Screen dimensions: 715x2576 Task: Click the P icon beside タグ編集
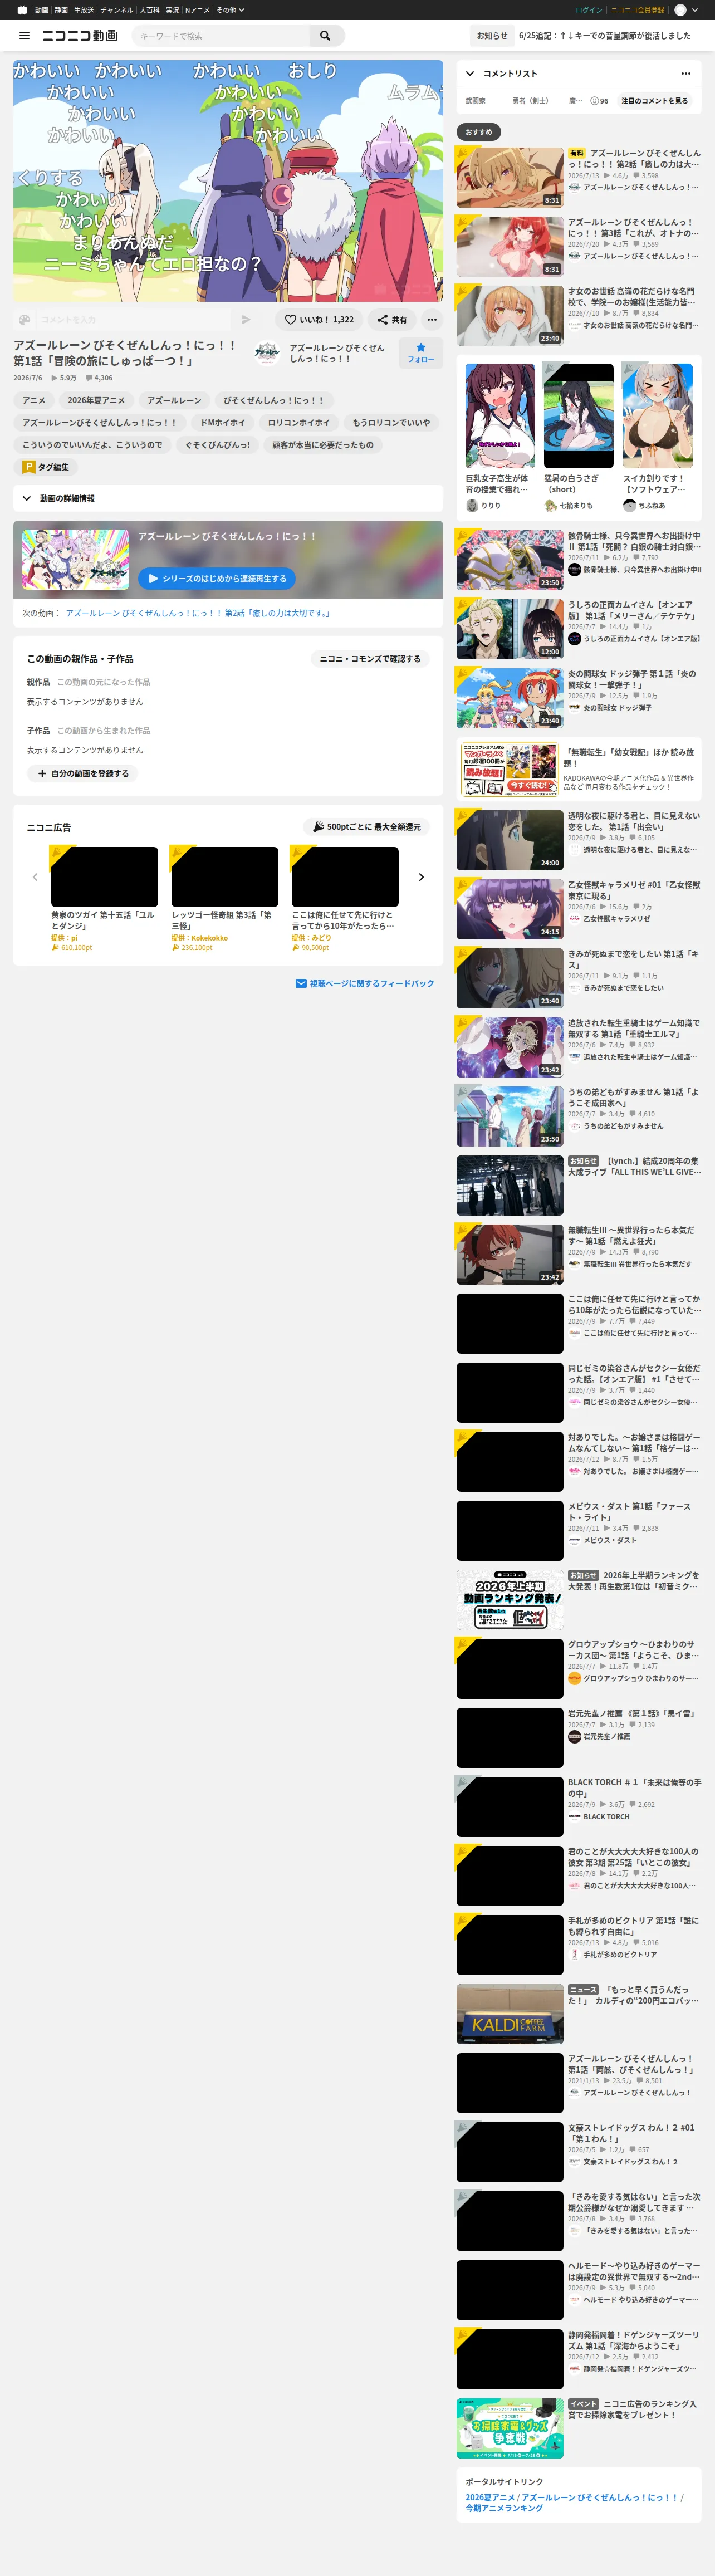(x=29, y=467)
